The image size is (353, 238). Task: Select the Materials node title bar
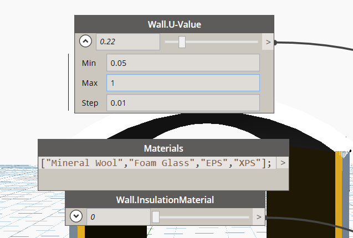[163, 148]
